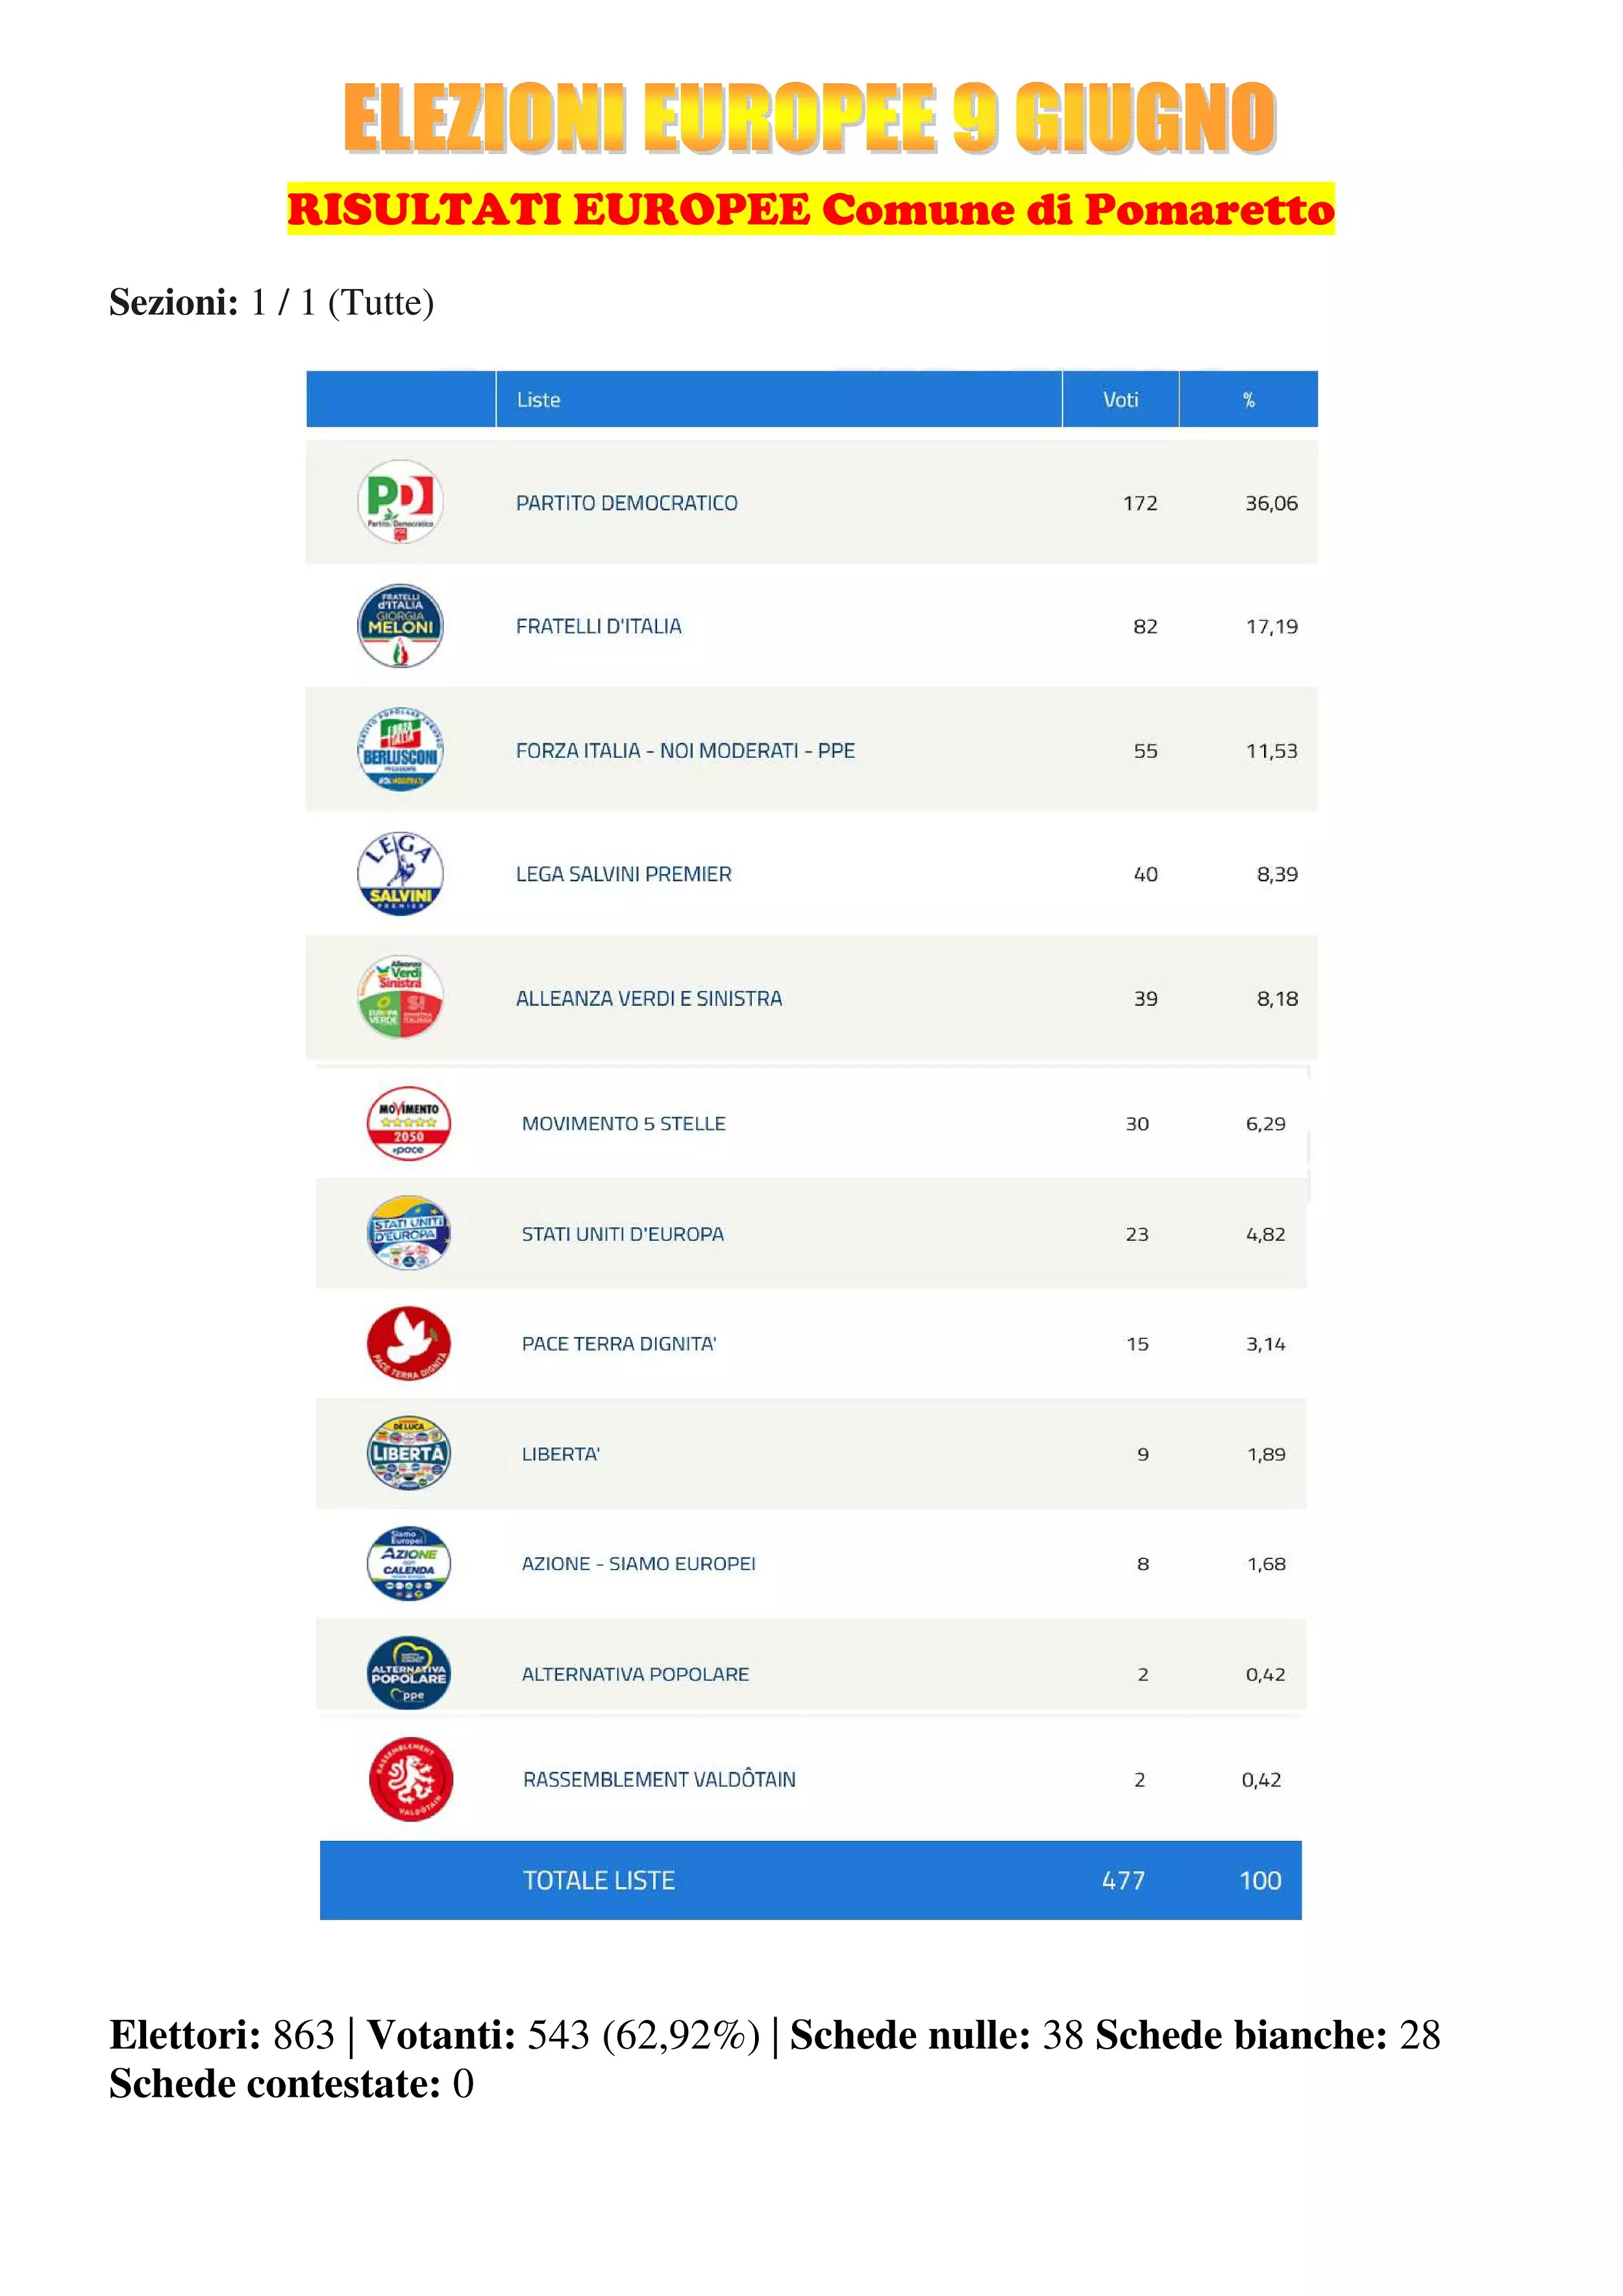The width and height of the screenshot is (1623, 2296).
Task: Click the Stati Uniti d'Europa logo
Action: 408,1233
